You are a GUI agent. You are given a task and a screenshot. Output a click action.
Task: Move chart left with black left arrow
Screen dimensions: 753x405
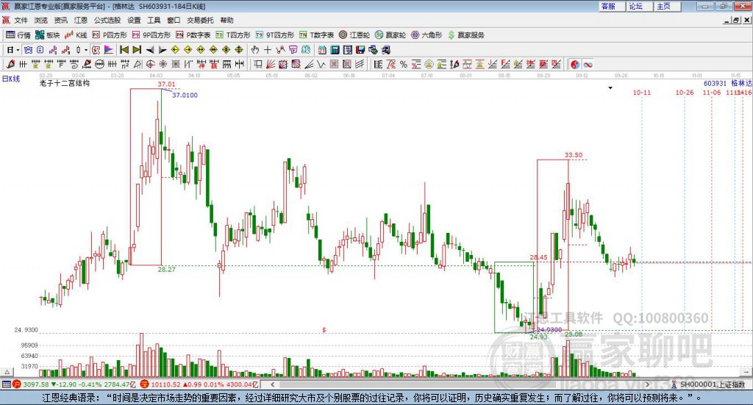(x=150, y=50)
